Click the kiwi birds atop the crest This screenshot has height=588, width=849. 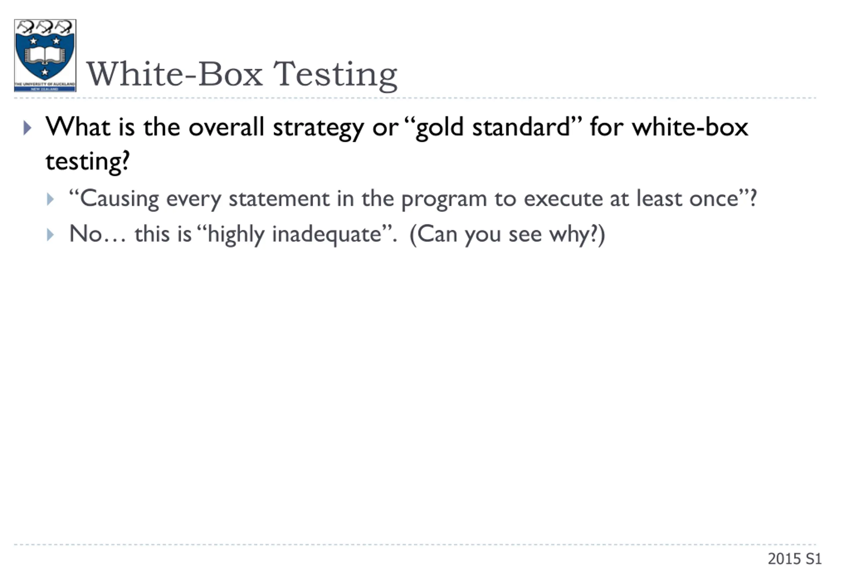click(x=45, y=27)
